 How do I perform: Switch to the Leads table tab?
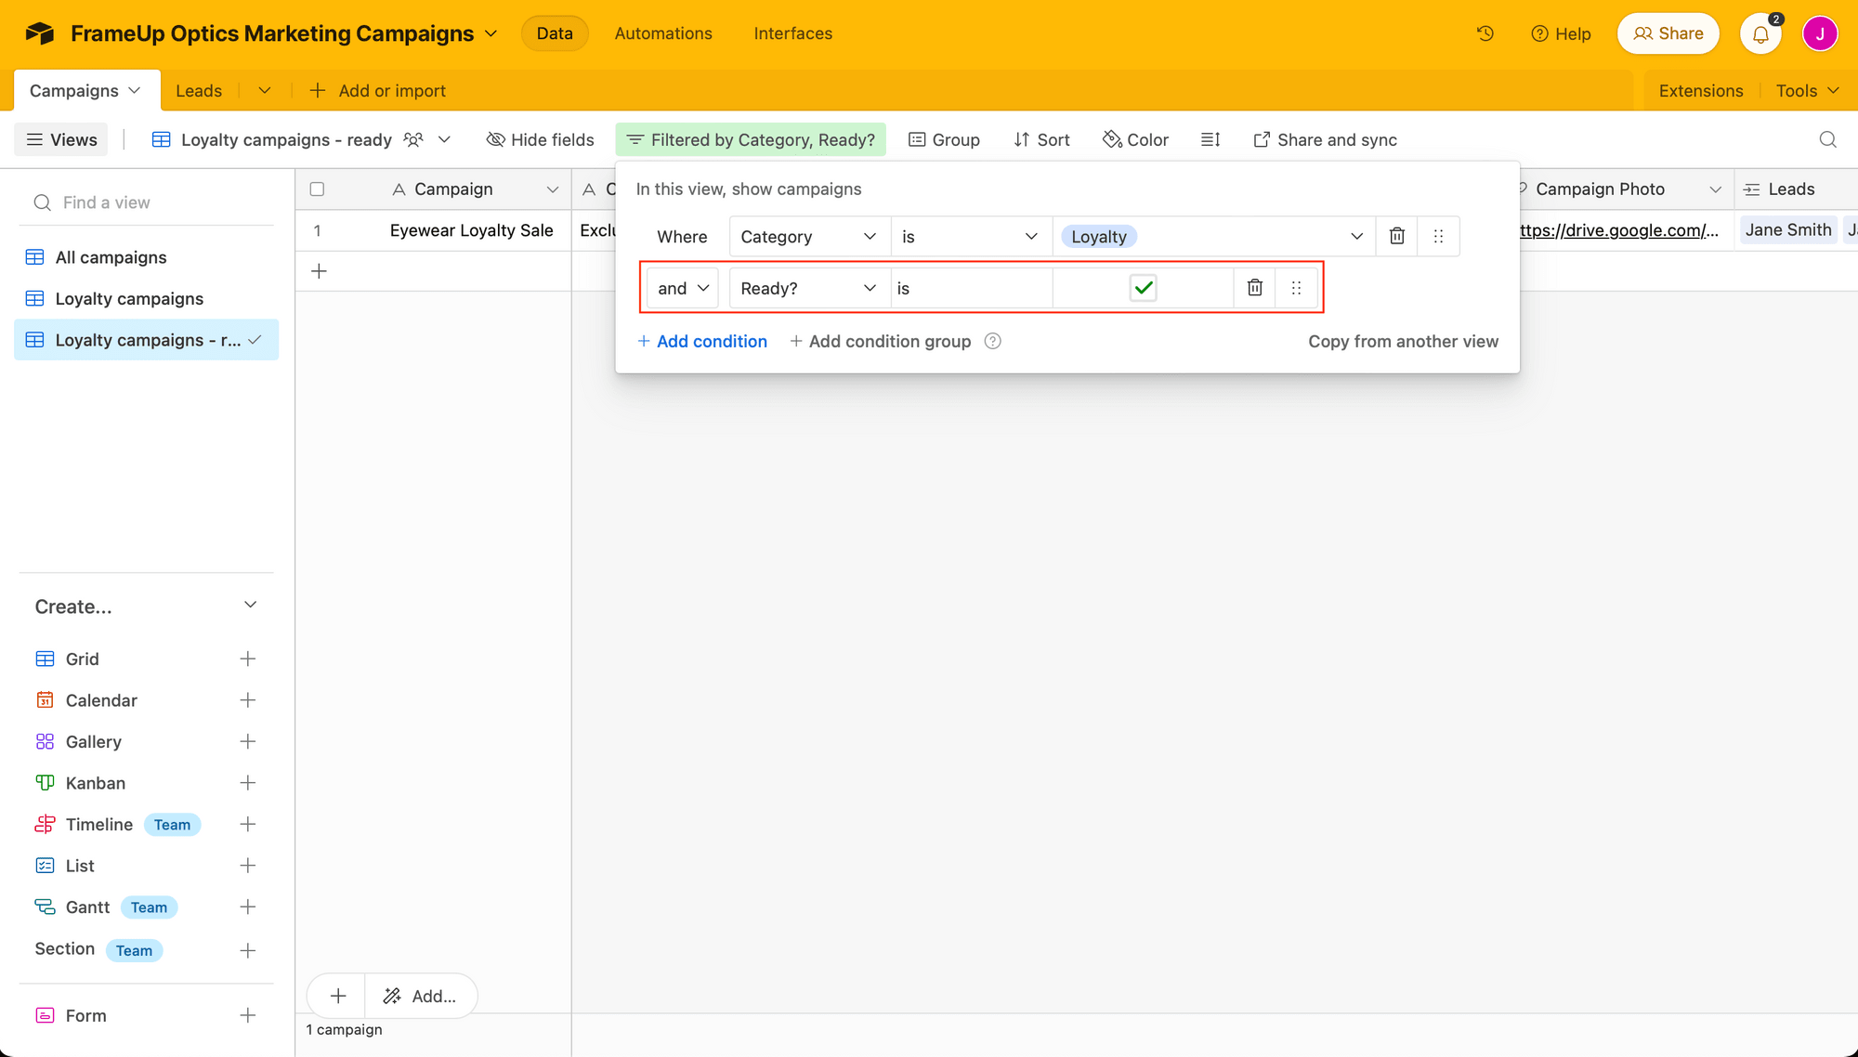(199, 91)
